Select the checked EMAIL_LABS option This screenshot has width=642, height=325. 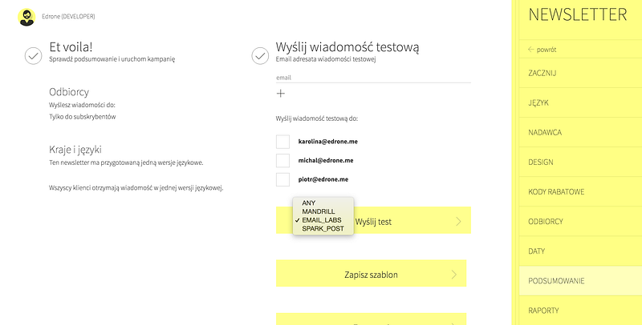(323, 220)
